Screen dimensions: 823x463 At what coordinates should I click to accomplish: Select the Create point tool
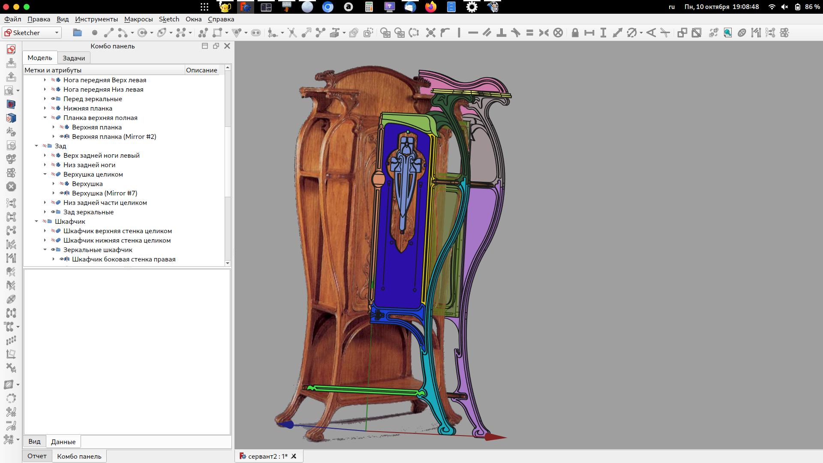94,33
